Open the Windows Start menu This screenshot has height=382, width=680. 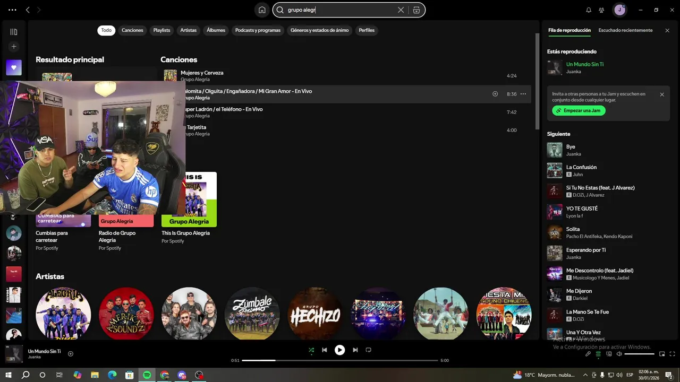pos(8,375)
